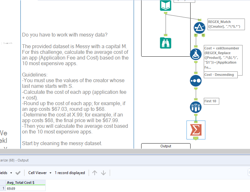Screen dimensions: 250x192
Task: Click the REGEX_Match annotation box
Action: [226, 24]
